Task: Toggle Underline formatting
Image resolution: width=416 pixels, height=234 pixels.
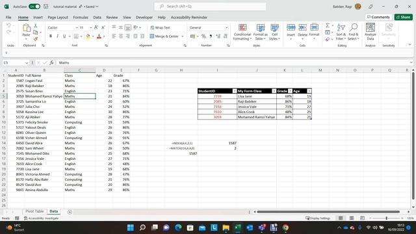Action: click(64, 36)
